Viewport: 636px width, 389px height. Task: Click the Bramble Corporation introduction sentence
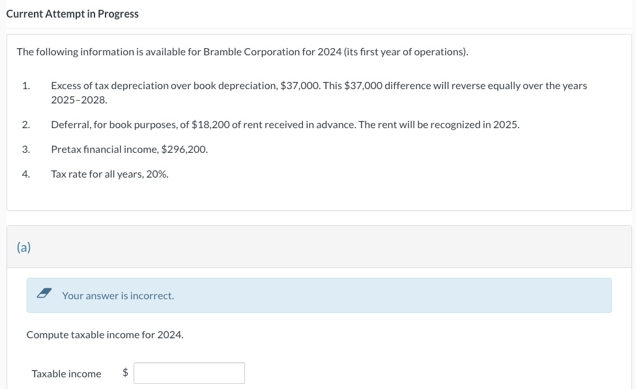click(242, 51)
